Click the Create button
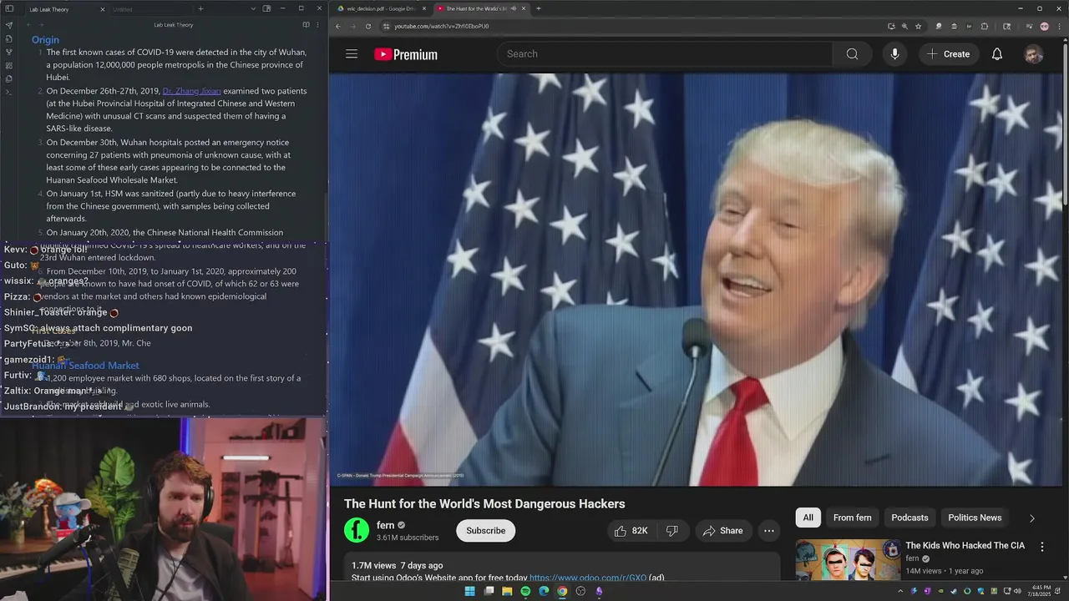Image resolution: width=1069 pixels, height=601 pixels. (x=948, y=54)
